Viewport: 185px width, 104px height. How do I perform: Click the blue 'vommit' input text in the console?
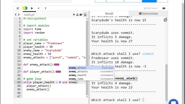point(148,54)
